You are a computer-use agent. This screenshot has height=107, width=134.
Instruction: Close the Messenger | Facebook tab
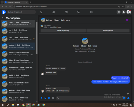[27, 2]
